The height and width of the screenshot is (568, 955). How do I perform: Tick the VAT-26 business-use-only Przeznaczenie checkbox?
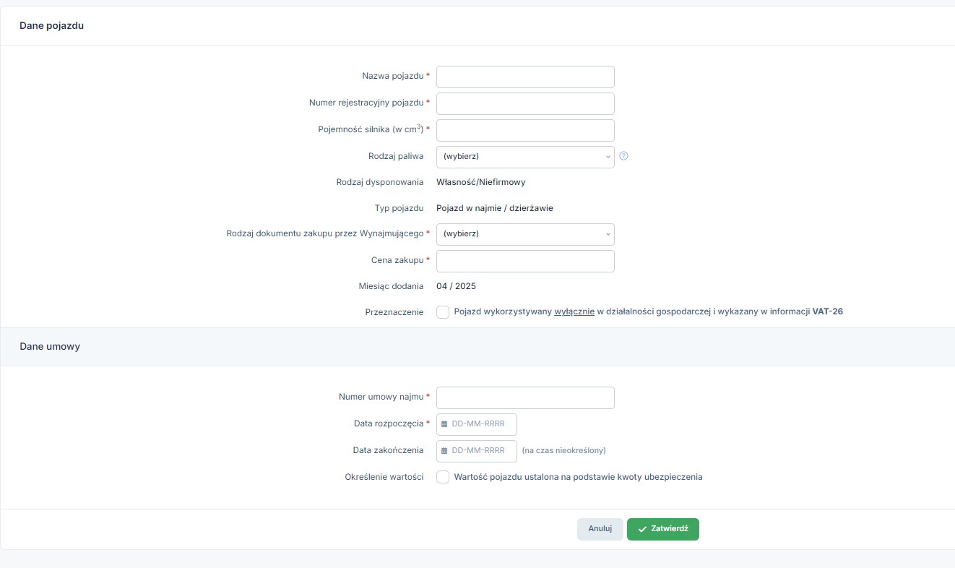(x=443, y=312)
